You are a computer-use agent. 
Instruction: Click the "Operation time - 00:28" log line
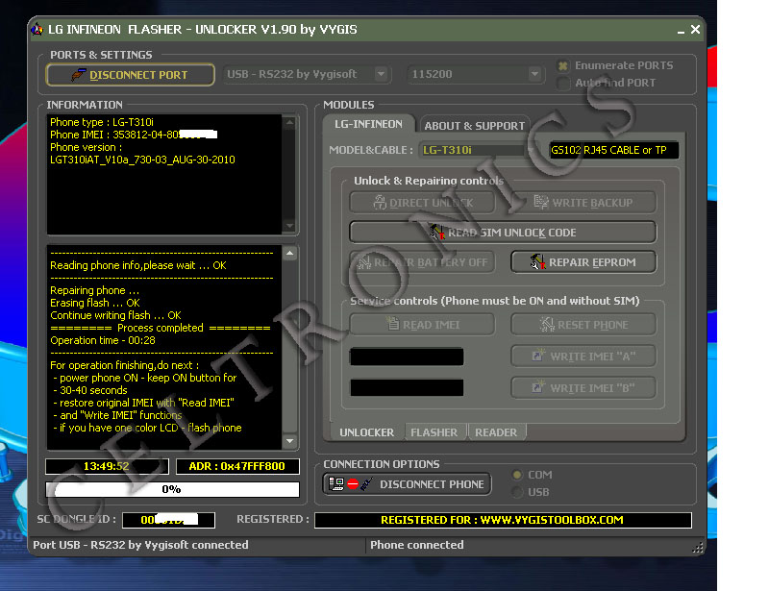[103, 340]
